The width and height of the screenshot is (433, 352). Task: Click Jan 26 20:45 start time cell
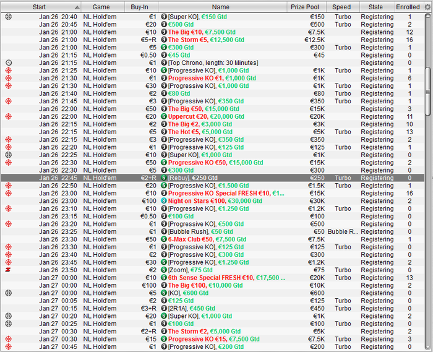(x=58, y=25)
